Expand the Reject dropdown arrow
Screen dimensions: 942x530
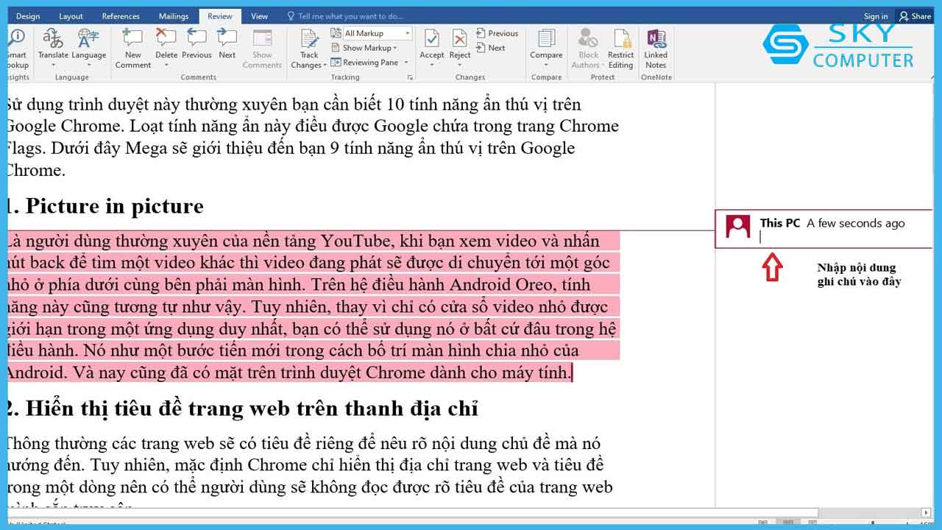click(x=460, y=66)
